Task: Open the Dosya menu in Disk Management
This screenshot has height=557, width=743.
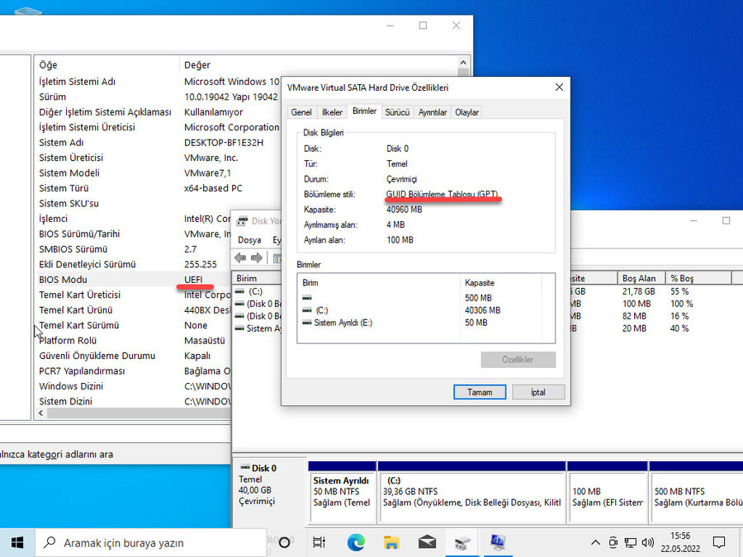Action: 249,240
